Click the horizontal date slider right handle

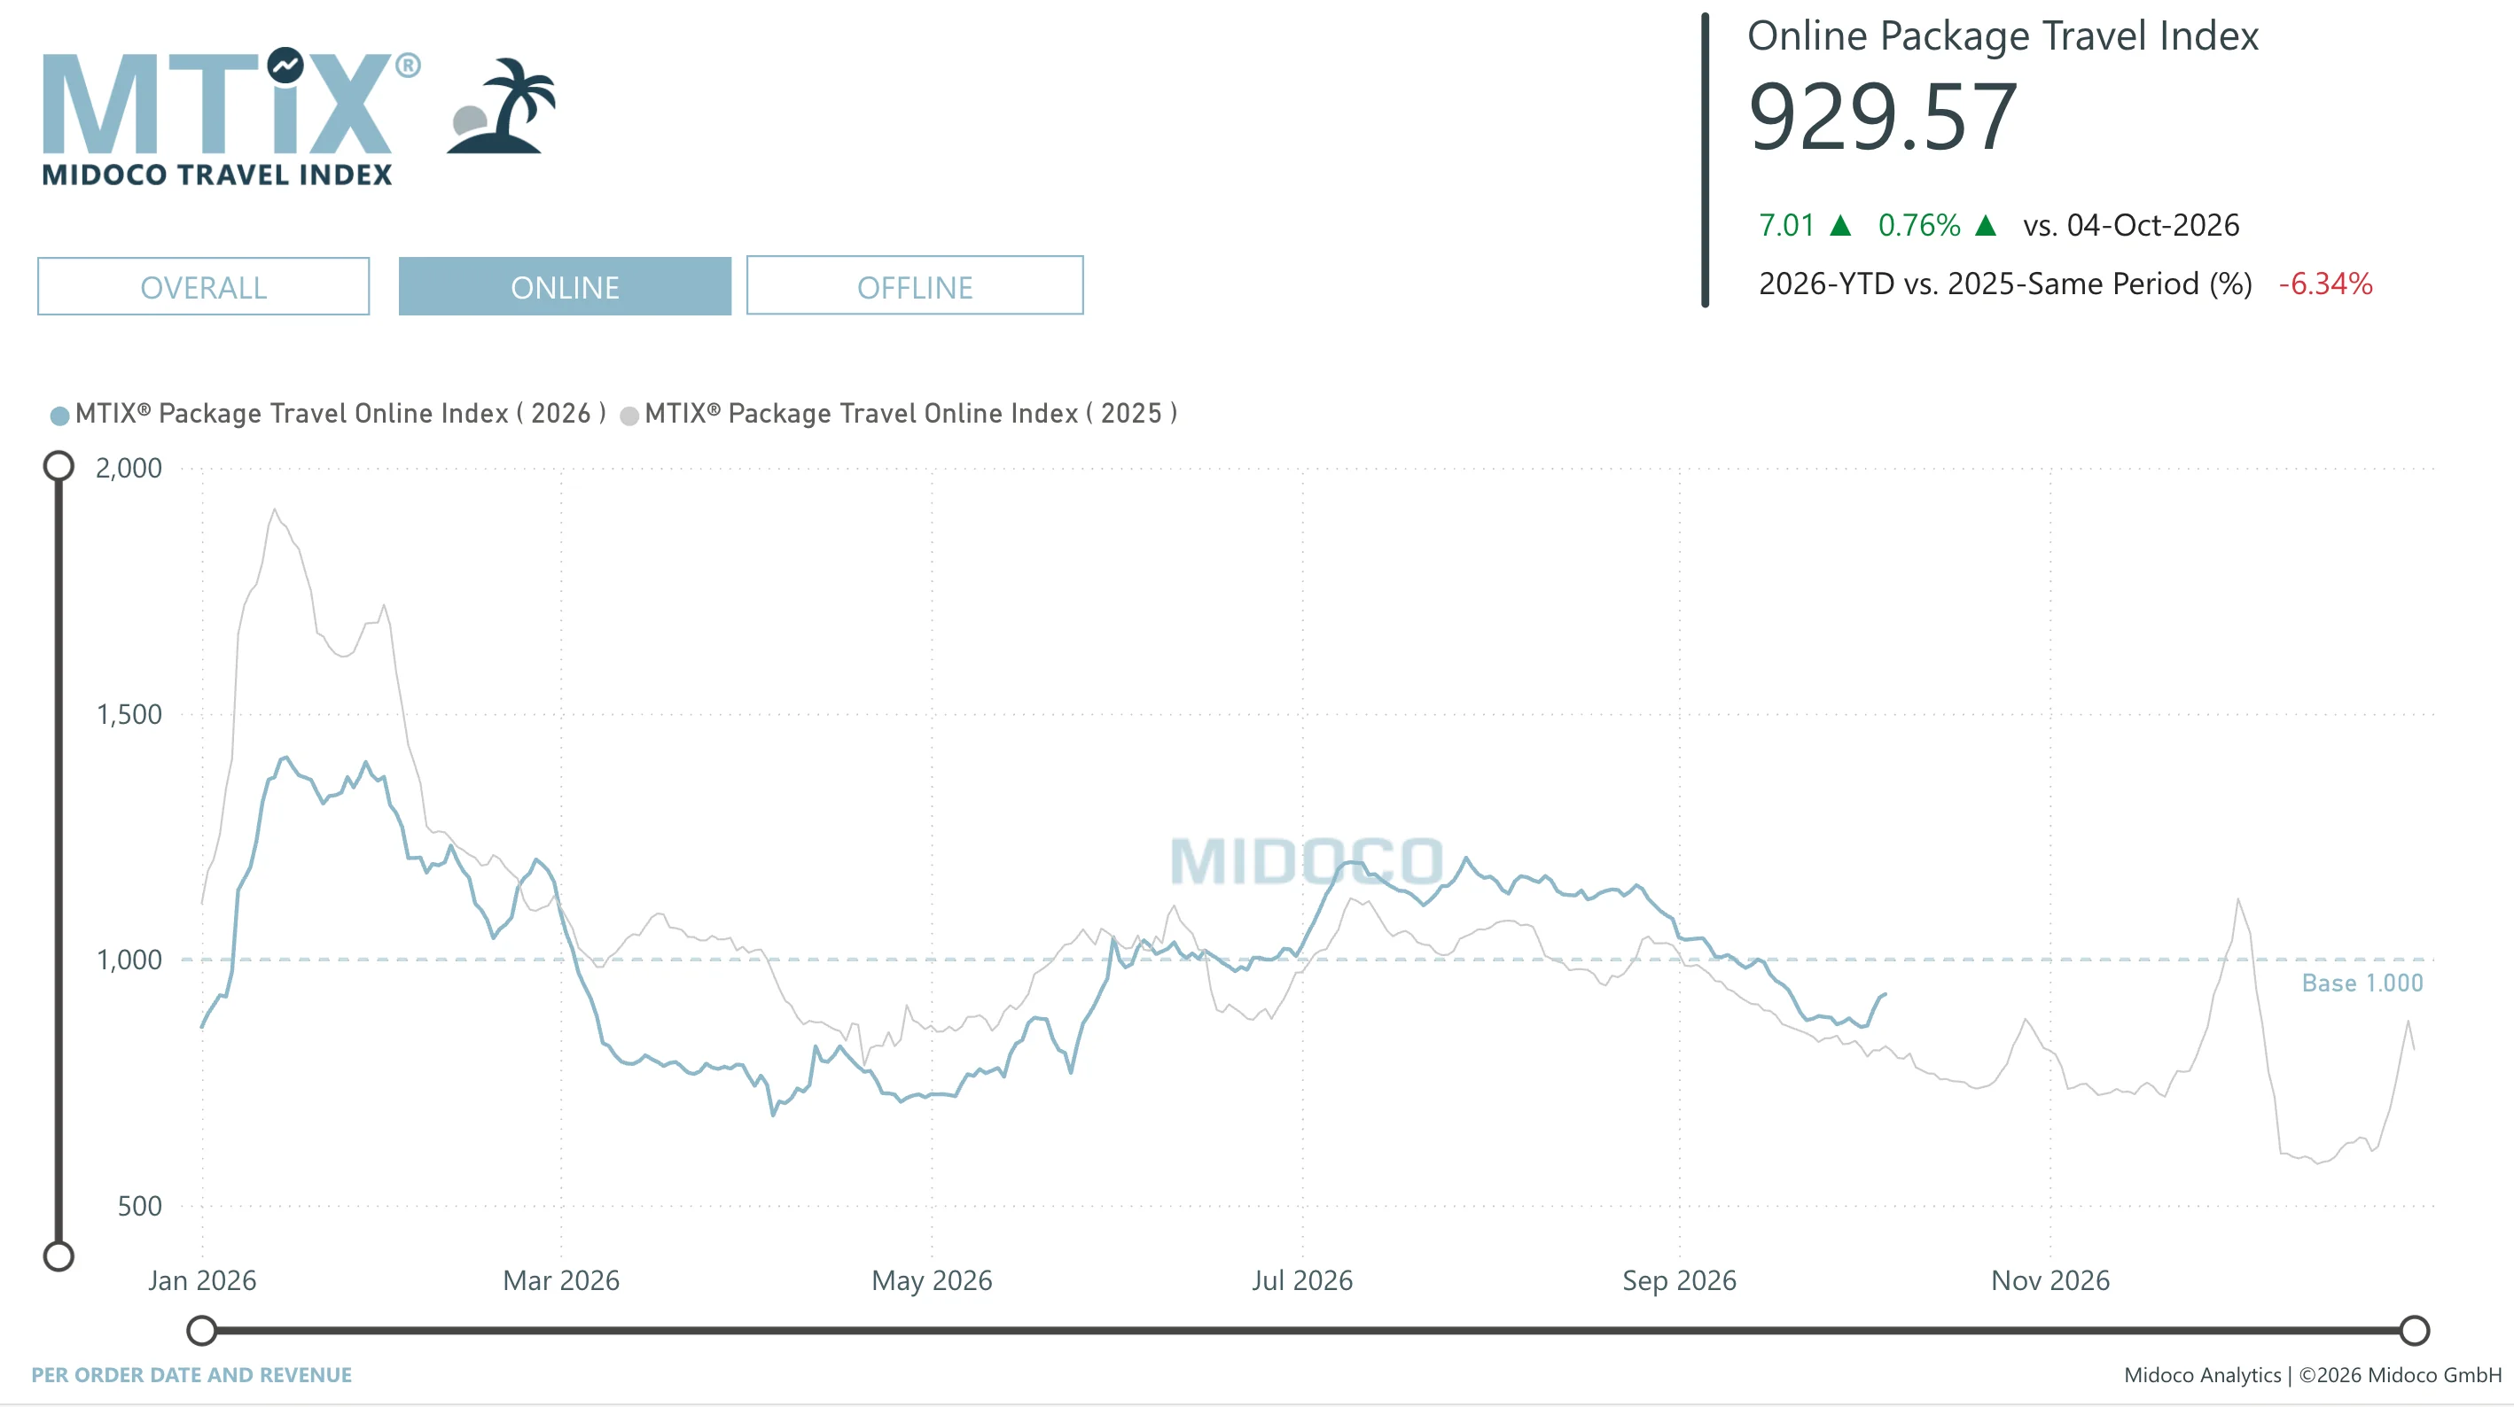(x=2415, y=1330)
